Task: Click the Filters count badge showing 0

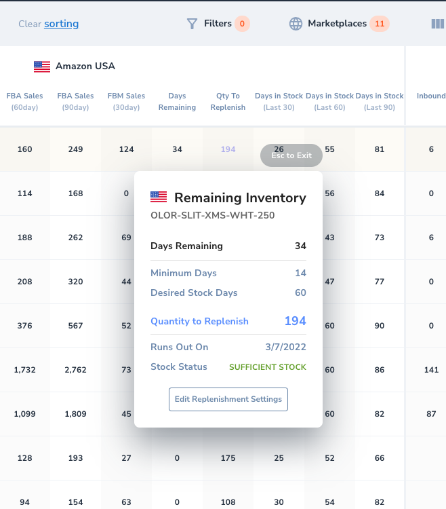Action: [x=242, y=24]
